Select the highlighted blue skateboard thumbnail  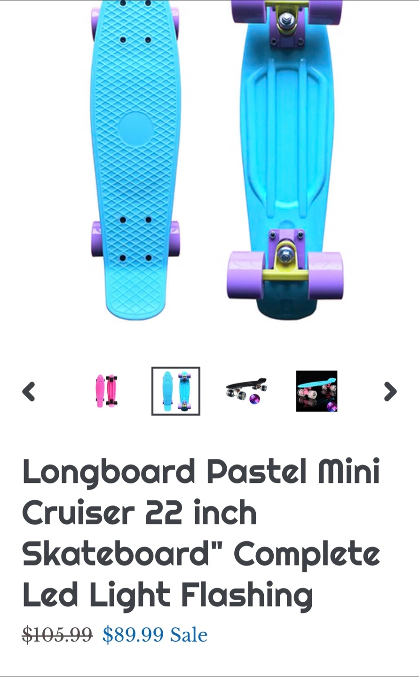176,391
